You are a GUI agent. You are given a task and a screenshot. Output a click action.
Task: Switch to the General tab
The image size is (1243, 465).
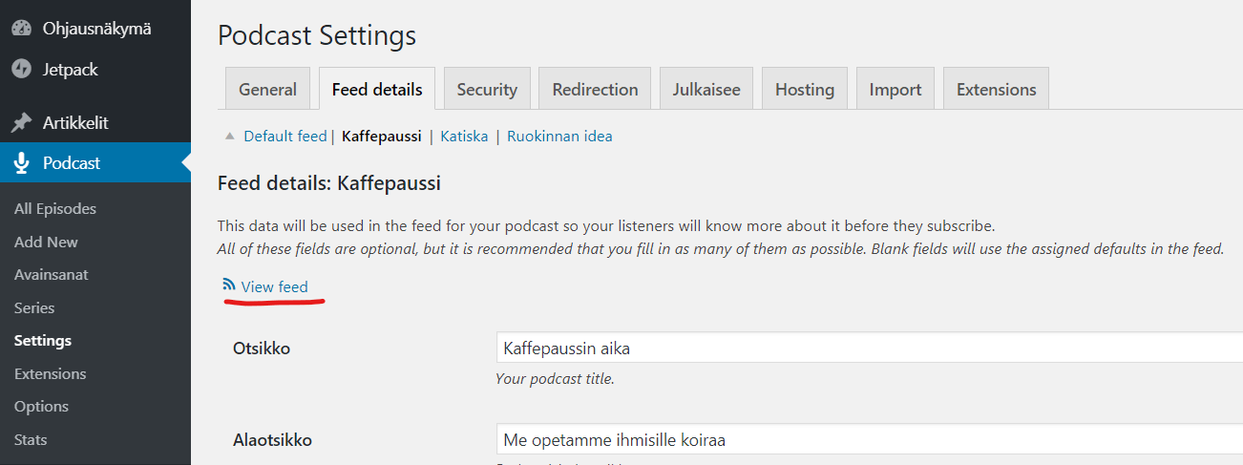267,90
